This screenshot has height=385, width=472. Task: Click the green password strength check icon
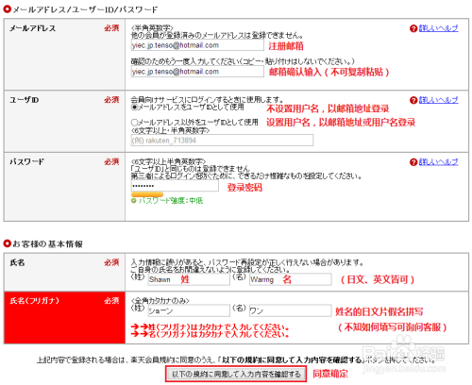coord(134,201)
